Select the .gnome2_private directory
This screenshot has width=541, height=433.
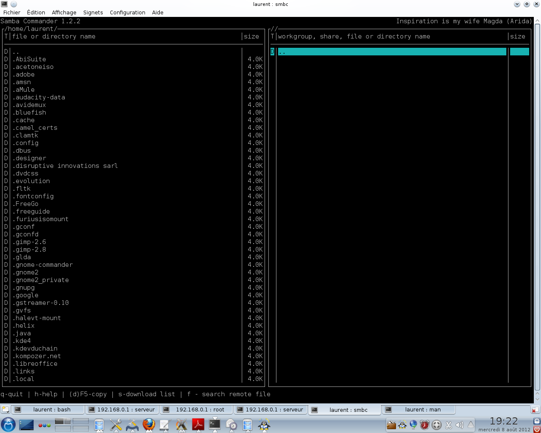coord(134,280)
